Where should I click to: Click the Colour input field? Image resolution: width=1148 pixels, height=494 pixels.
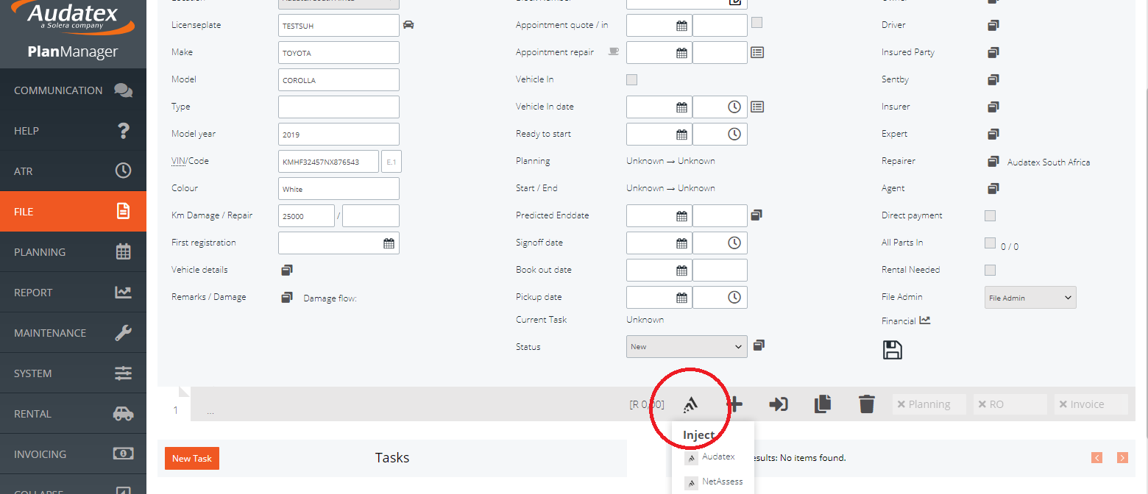point(339,188)
